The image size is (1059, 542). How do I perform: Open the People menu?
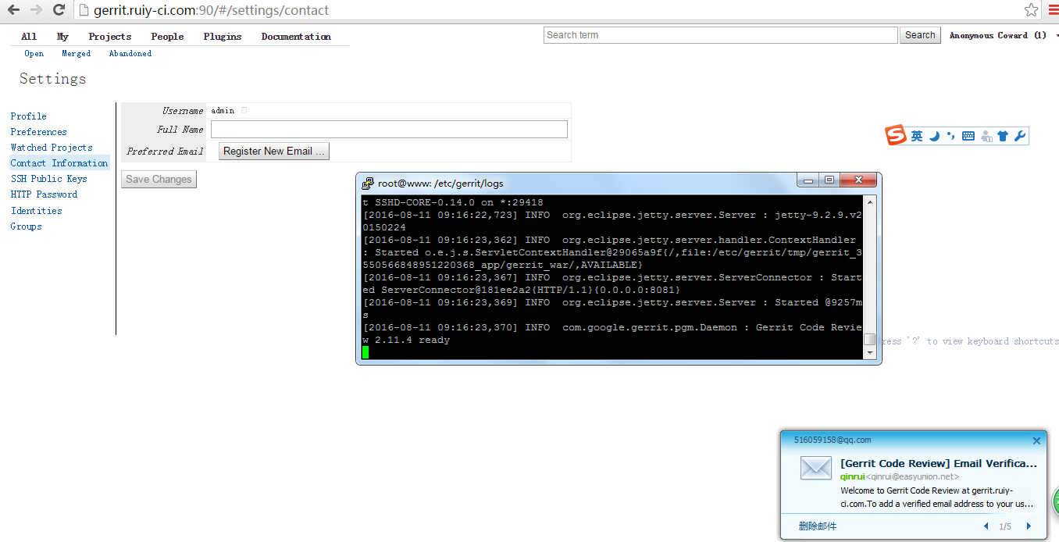167,37
